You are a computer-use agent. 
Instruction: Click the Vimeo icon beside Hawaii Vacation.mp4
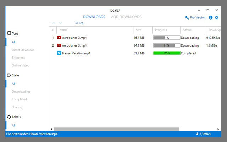pyautogui.click(x=59, y=53)
